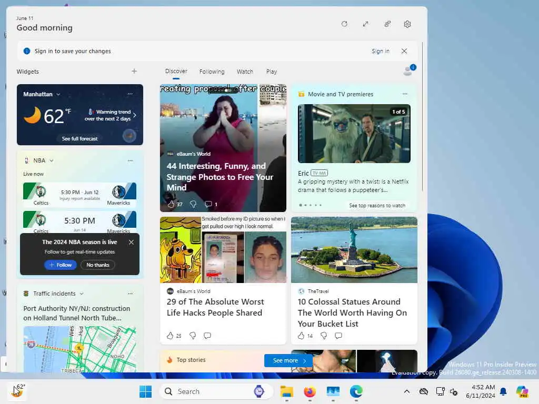Image resolution: width=539 pixels, height=404 pixels.
Task: Open the feed personalization icon in header
Action: tap(387, 24)
